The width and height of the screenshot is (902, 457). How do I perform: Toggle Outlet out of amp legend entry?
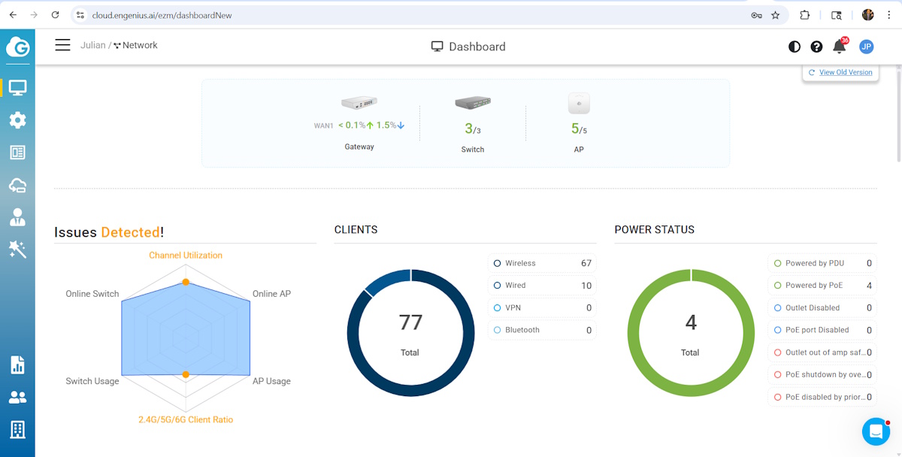coord(822,353)
